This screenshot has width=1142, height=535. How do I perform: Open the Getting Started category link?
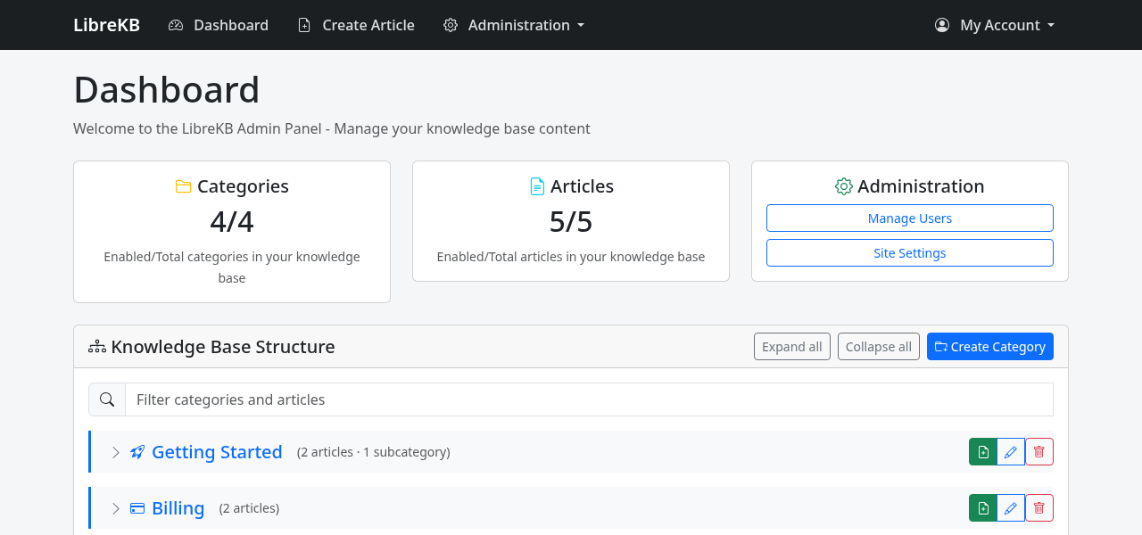coord(217,452)
